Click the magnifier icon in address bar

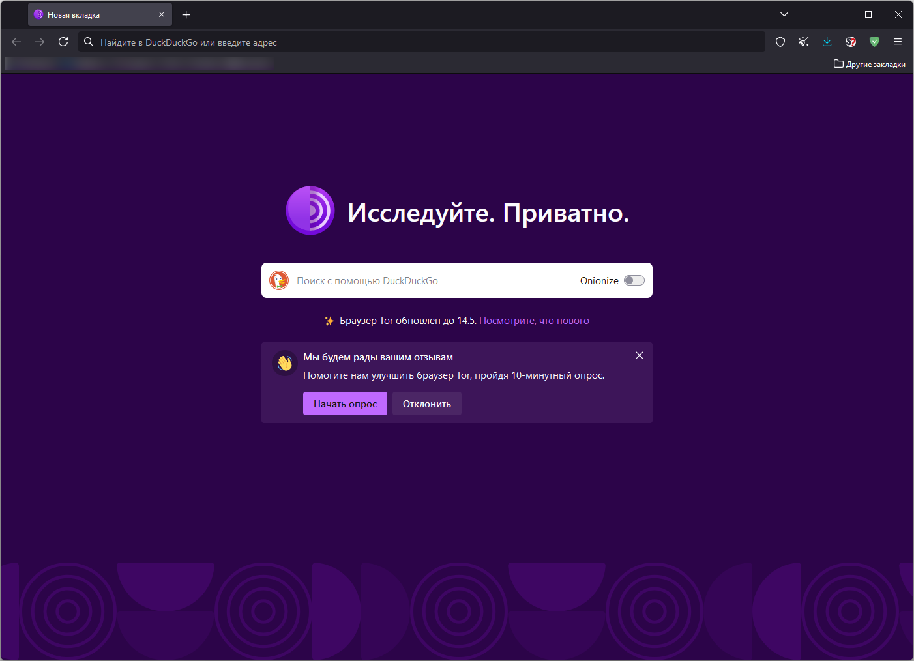89,42
